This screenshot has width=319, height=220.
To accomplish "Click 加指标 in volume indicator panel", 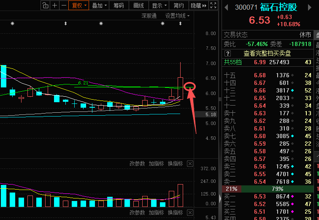I will [x=156, y=163].
